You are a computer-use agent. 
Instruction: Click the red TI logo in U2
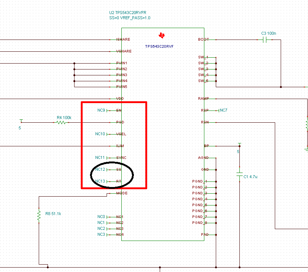pyautogui.click(x=162, y=35)
